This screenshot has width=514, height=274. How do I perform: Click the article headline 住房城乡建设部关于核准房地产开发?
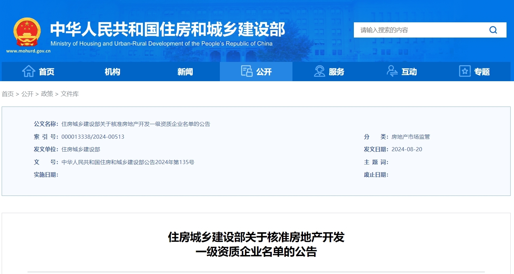[256, 238]
